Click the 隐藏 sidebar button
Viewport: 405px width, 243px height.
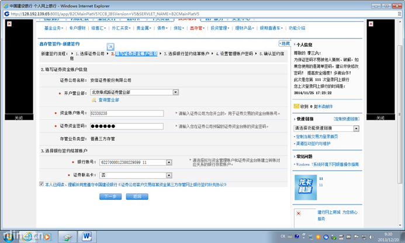(x=285, y=43)
